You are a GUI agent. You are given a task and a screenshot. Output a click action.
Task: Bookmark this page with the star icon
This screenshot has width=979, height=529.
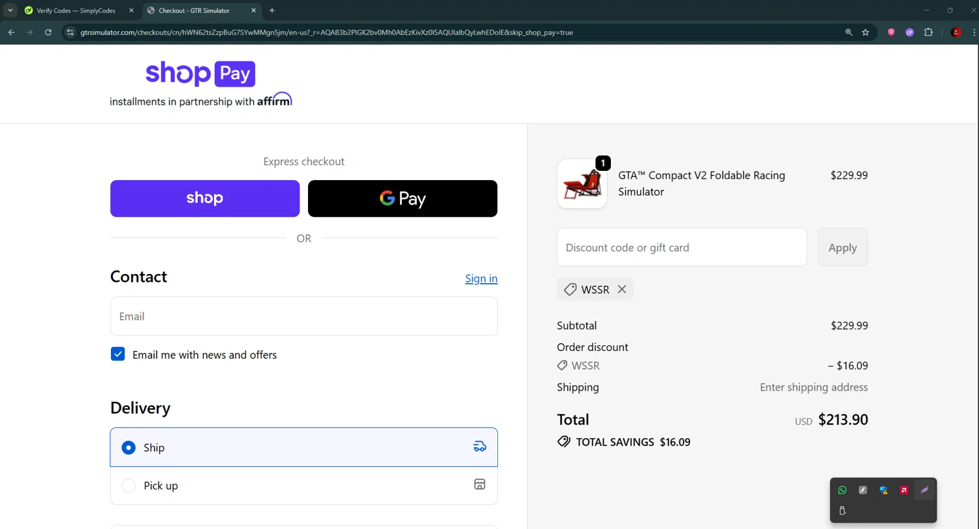click(865, 32)
